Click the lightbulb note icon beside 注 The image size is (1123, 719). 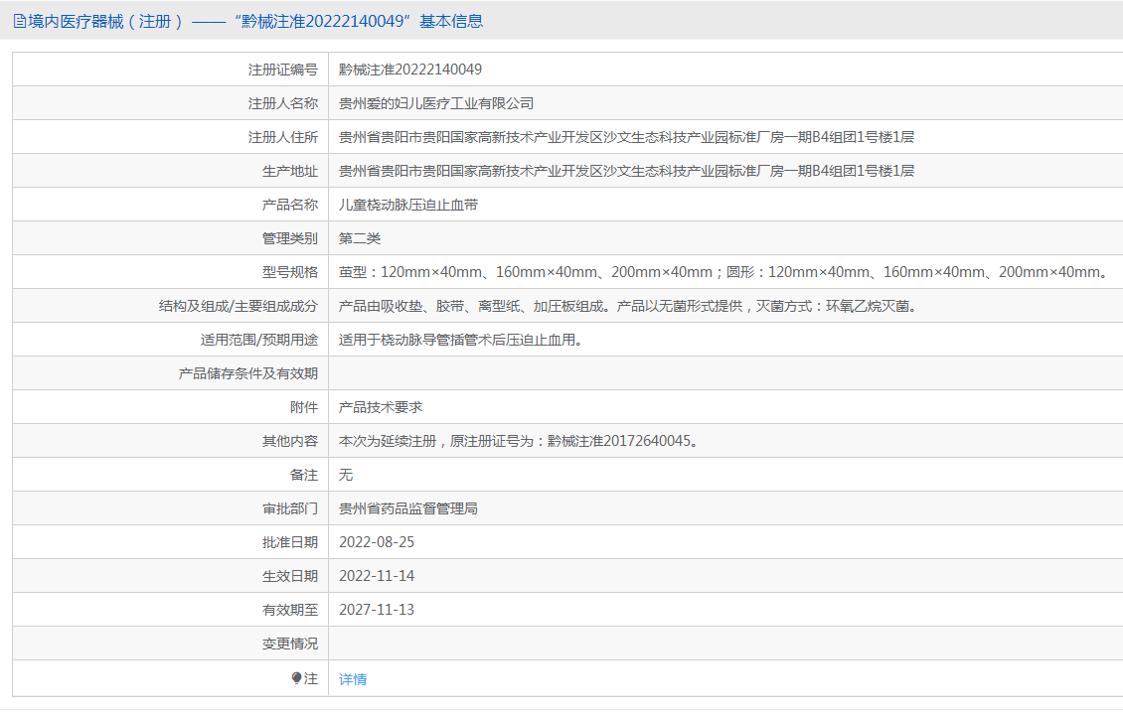pyautogui.click(x=296, y=678)
